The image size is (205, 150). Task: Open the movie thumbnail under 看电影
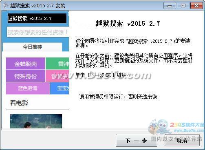(36, 121)
